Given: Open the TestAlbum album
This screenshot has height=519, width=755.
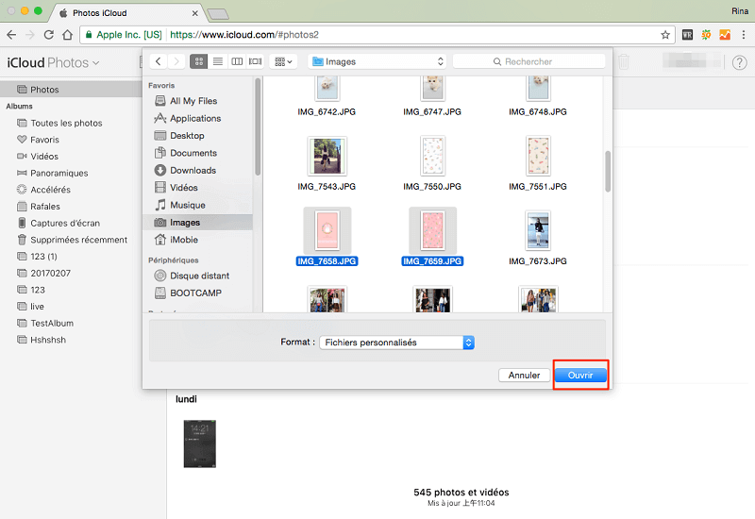Looking at the screenshot, I should pyautogui.click(x=45, y=323).
